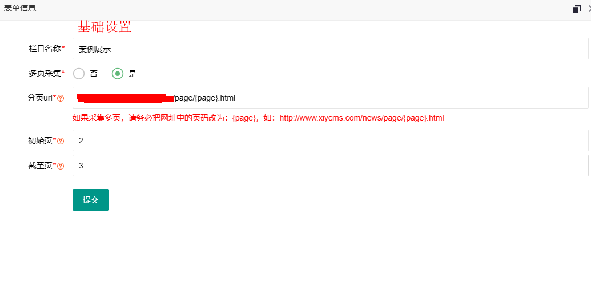This screenshot has height=285, width=591.
Task: Close the 表单信息 dialog
Action: (589, 9)
